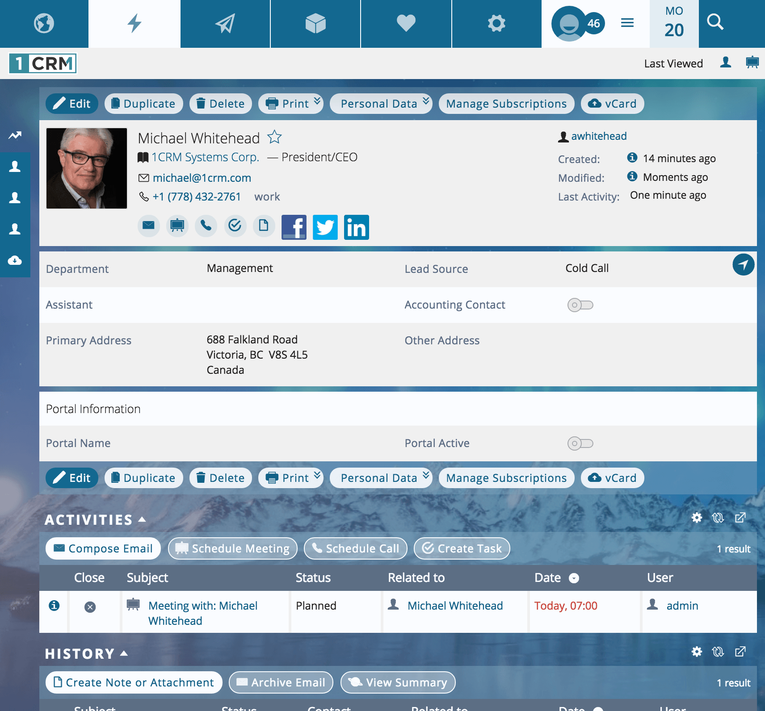Click top Manage Subscriptions button
This screenshot has width=765, height=711.
[506, 104]
